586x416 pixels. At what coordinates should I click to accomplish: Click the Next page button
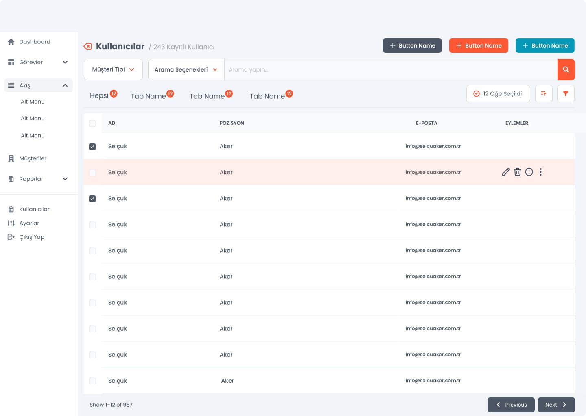coord(556,405)
